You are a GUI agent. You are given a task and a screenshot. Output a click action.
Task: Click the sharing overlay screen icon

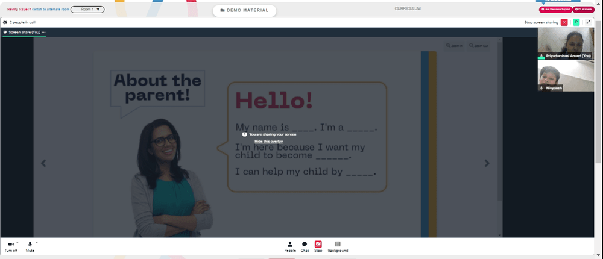pos(244,134)
